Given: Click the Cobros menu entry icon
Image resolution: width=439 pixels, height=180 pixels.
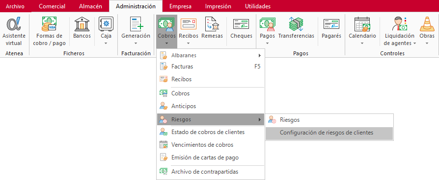Looking at the screenshot, I should tap(163, 93).
